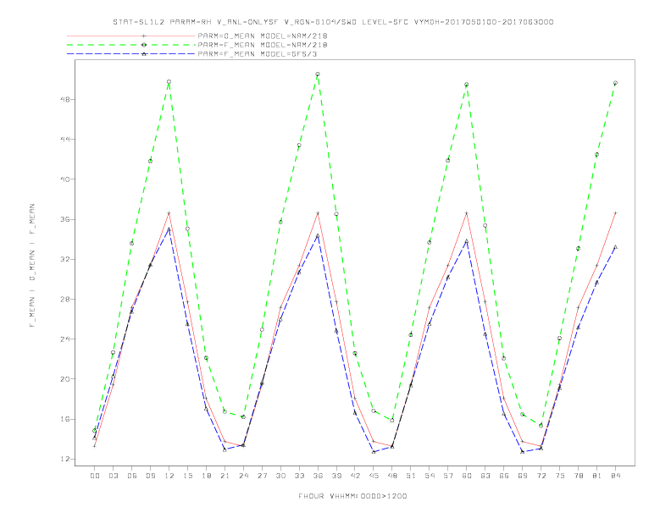Click x-axis forecast hour label 75

point(560,476)
